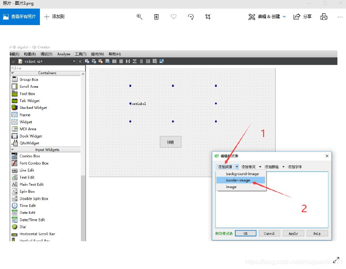The width and height of the screenshot is (346, 269).
Task: Collapse the Containers category
Action: coord(13,73)
